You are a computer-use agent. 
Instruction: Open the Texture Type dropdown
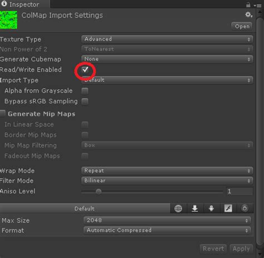coord(167,39)
